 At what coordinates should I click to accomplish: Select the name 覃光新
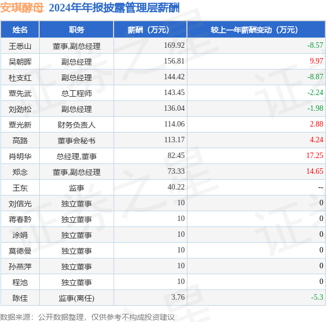20,125
